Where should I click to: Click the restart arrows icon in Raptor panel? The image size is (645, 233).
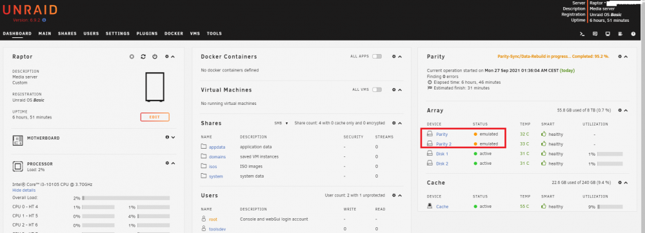pos(143,57)
